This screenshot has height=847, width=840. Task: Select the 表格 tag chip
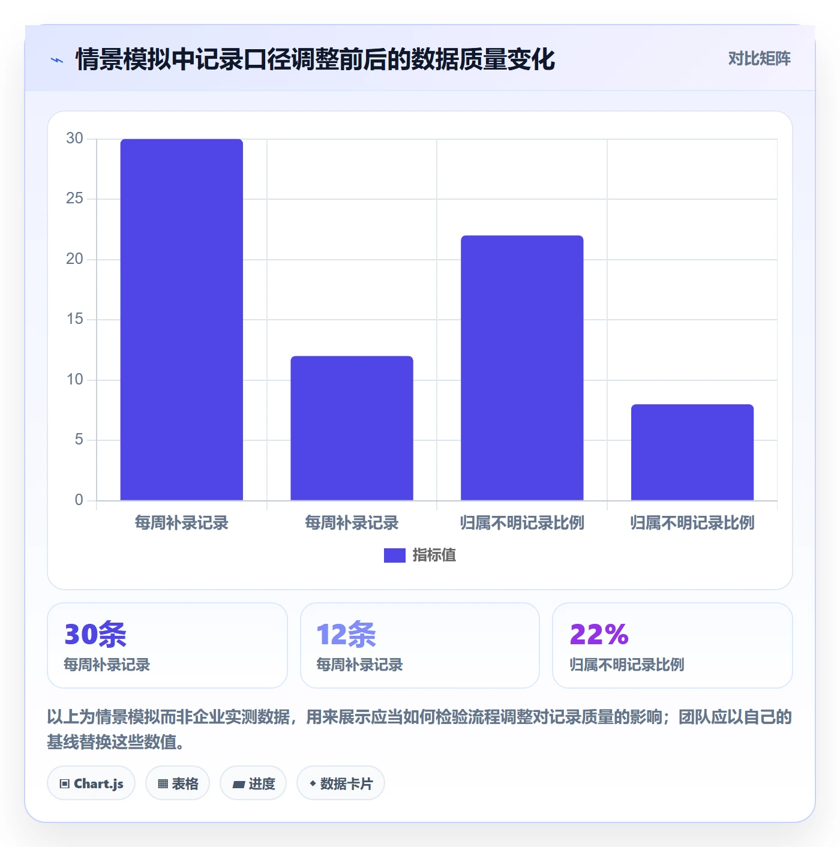(178, 783)
